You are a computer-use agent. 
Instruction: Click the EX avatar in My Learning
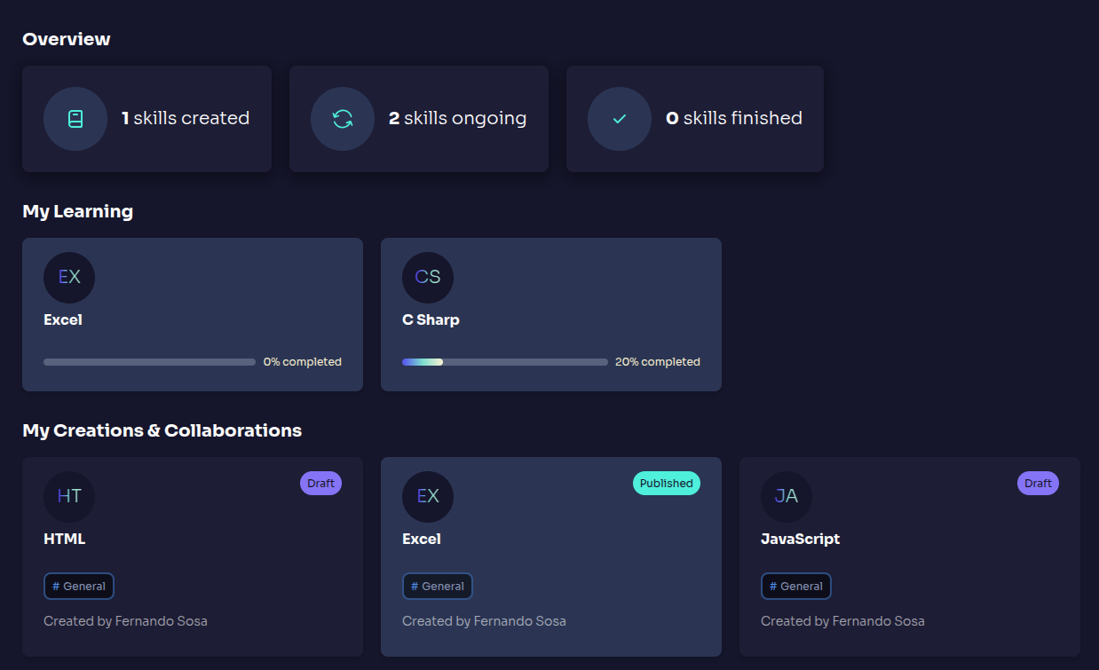pos(69,277)
